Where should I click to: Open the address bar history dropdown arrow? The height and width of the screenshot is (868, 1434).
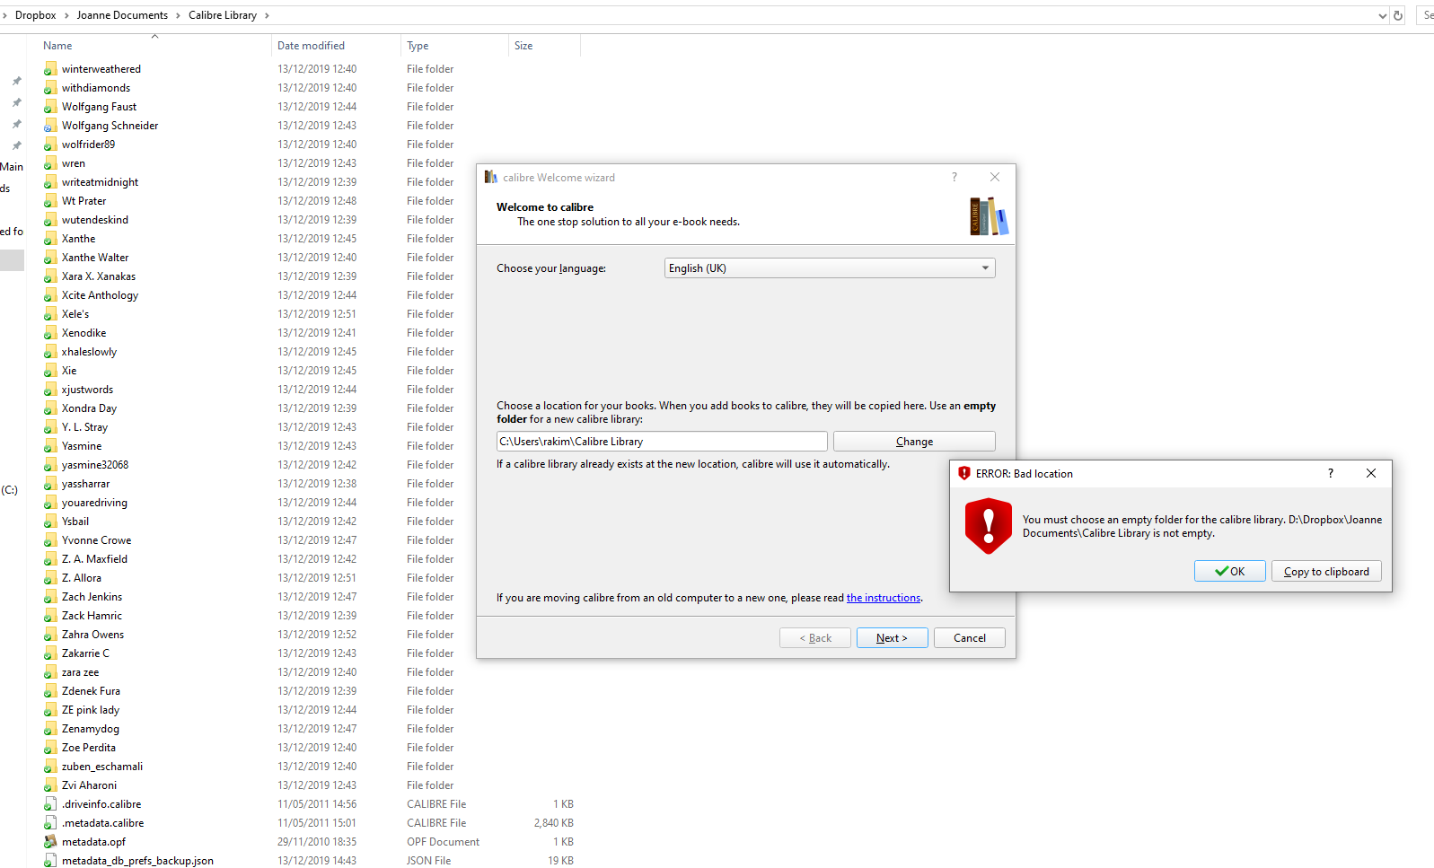[x=1383, y=15]
